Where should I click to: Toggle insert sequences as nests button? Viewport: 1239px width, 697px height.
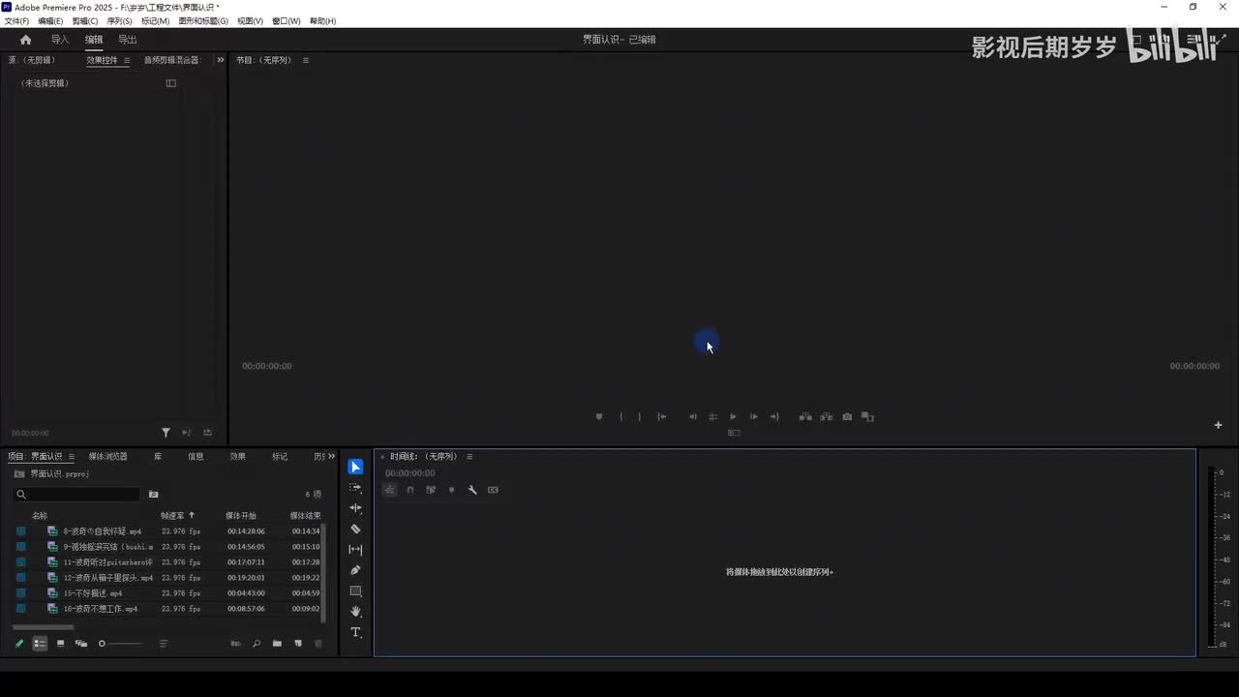pyautogui.click(x=389, y=490)
